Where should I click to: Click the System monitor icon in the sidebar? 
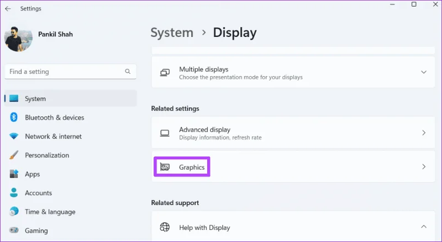click(14, 99)
